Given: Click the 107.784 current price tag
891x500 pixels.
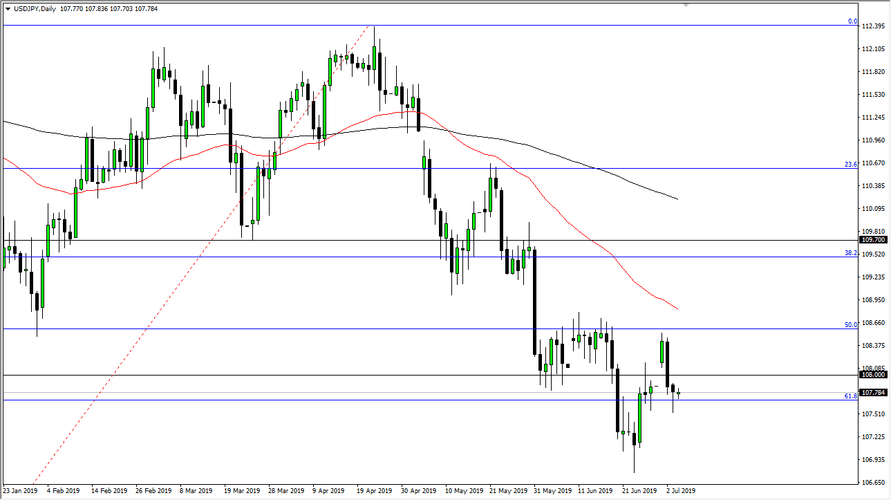Looking at the screenshot, I should point(872,392).
